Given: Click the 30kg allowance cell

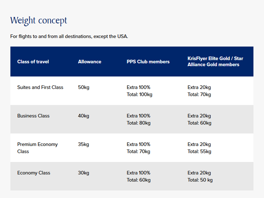Looking at the screenshot, I should click(x=84, y=173).
